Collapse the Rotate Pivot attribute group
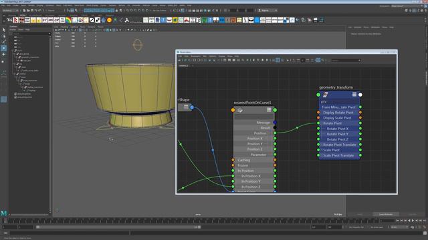This screenshot has height=240, width=428. (x=321, y=123)
